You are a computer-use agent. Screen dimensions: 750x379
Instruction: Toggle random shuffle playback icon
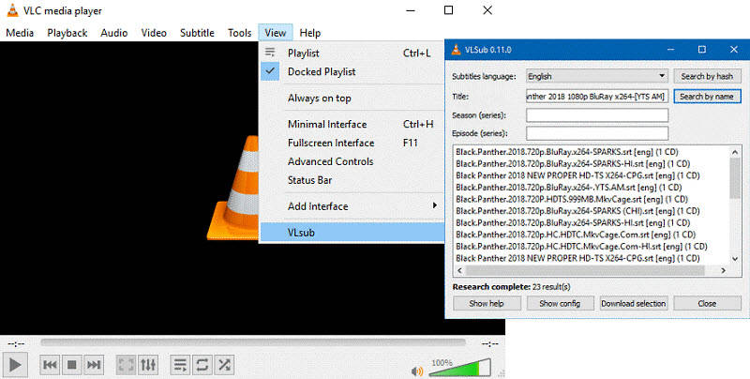(224, 365)
